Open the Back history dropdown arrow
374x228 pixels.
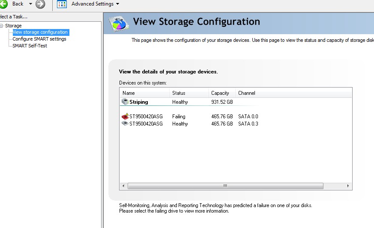(x=30, y=4)
